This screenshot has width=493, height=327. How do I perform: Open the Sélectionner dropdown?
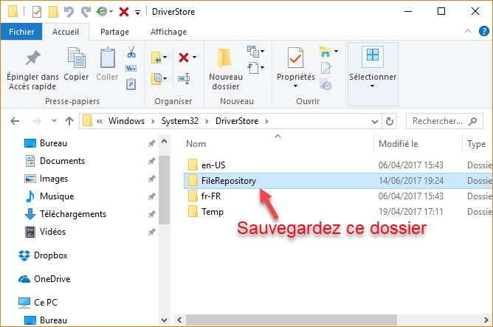pyautogui.click(x=372, y=67)
